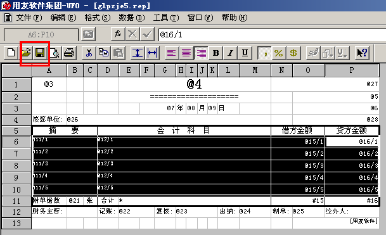Select column P header
This screenshot has height=235, width=386.
[x=352, y=70]
